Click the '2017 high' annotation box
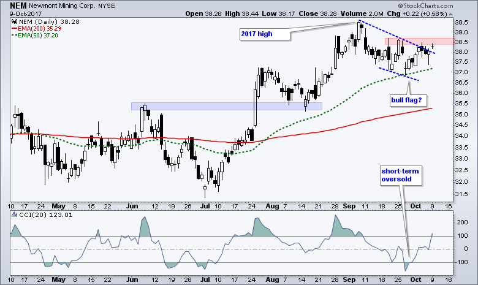The width and height of the screenshot is (478, 285). click(x=265, y=34)
